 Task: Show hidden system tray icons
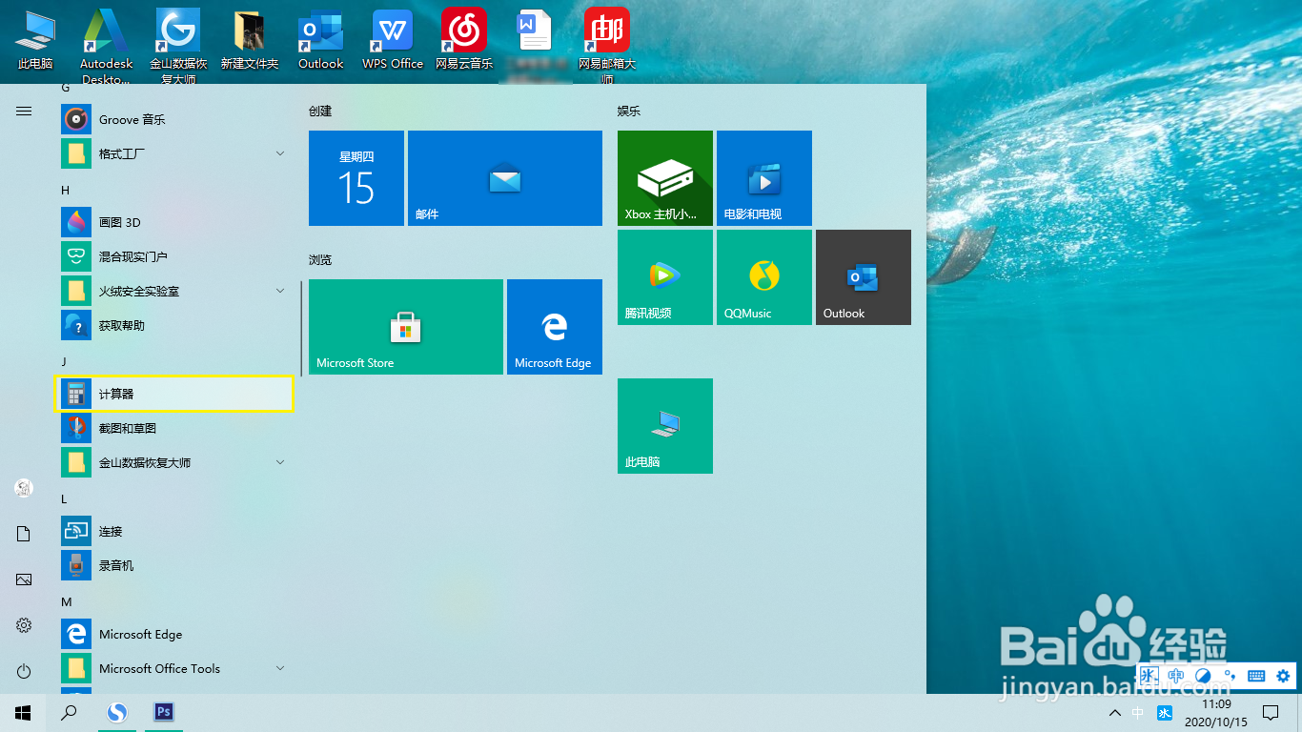tap(1114, 713)
